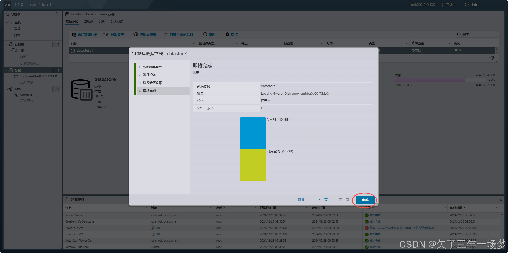Click the Refresh icon in storage toolbar

click(205, 34)
